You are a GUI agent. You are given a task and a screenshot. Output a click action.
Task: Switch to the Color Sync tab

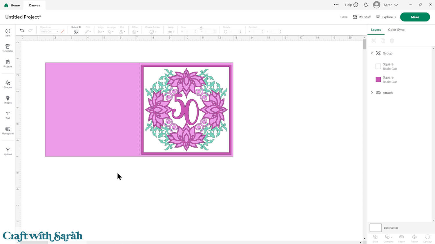coord(396,30)
